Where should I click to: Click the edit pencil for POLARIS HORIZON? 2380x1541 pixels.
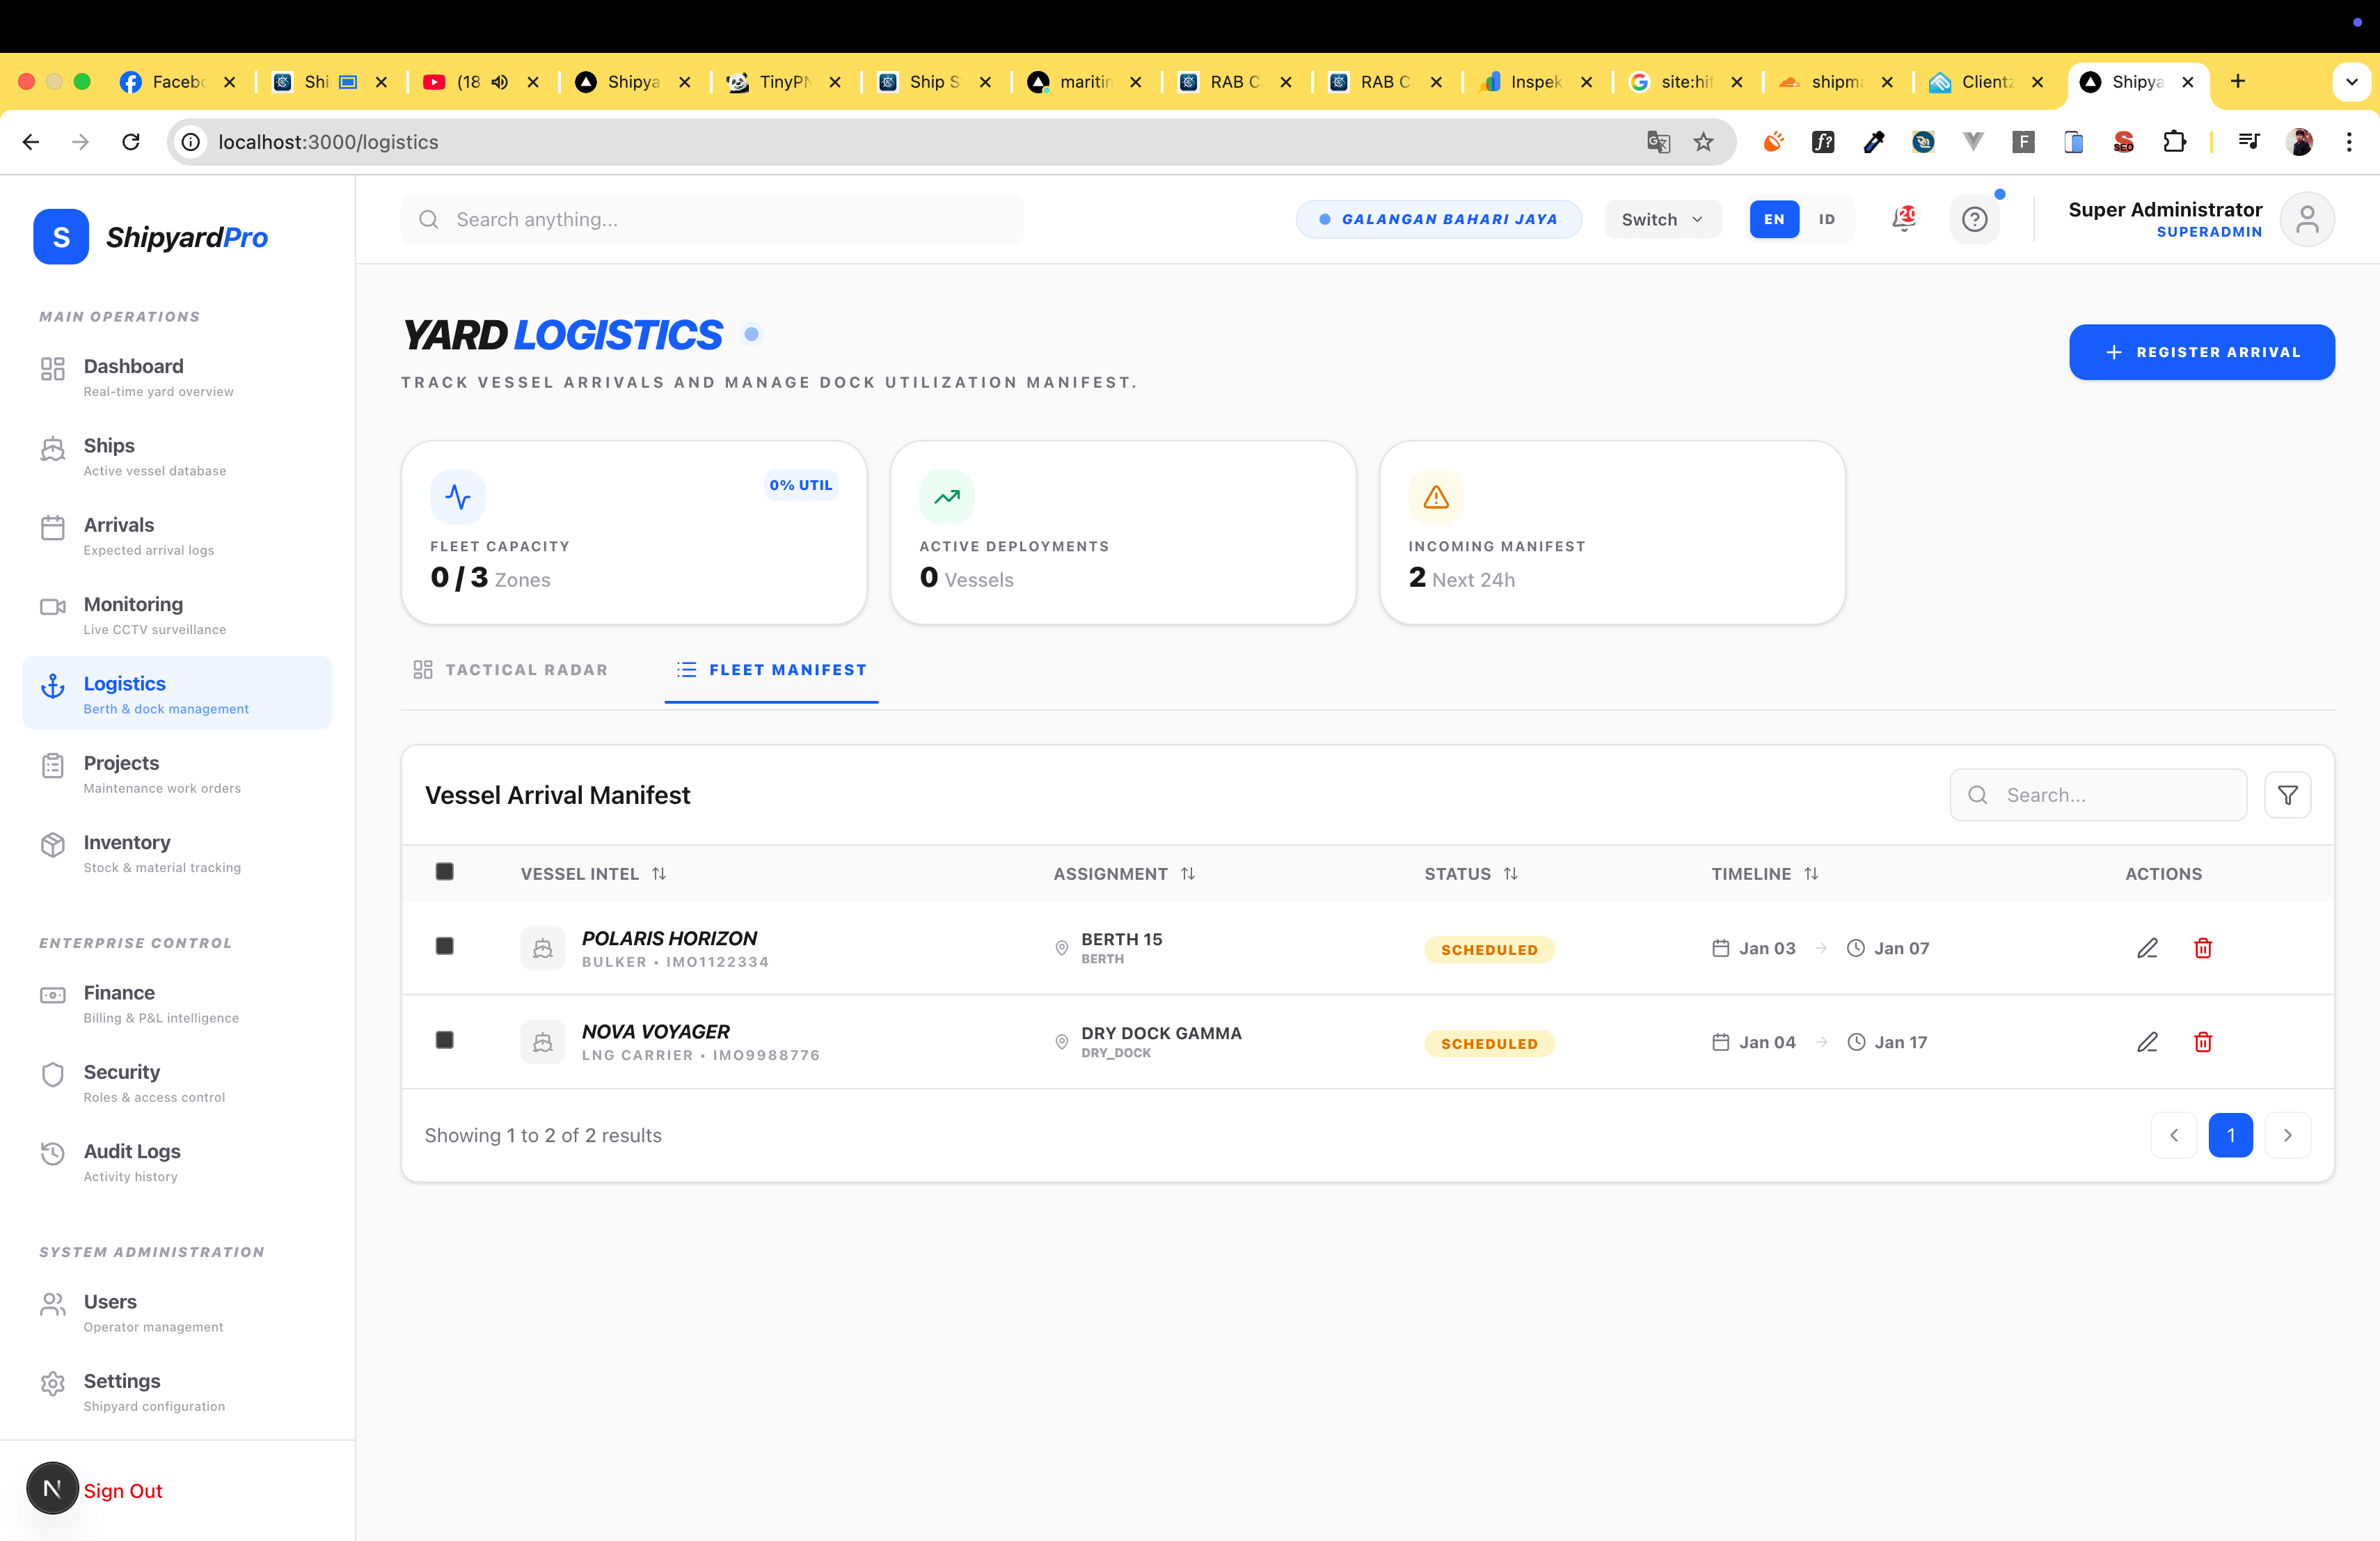[2147, 948]
